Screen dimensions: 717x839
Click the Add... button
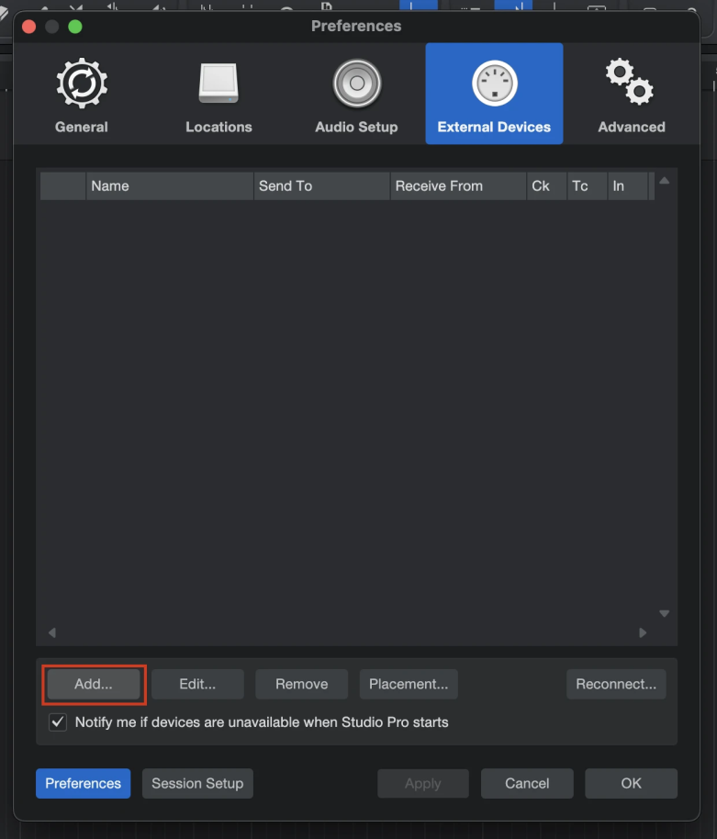(94, 684)
